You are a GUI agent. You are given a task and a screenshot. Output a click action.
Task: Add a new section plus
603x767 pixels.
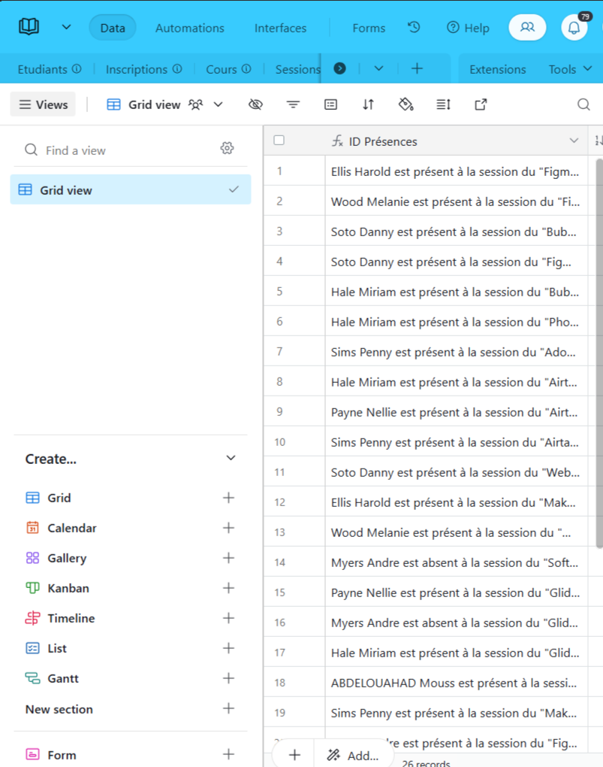click(x=229, y=708)
